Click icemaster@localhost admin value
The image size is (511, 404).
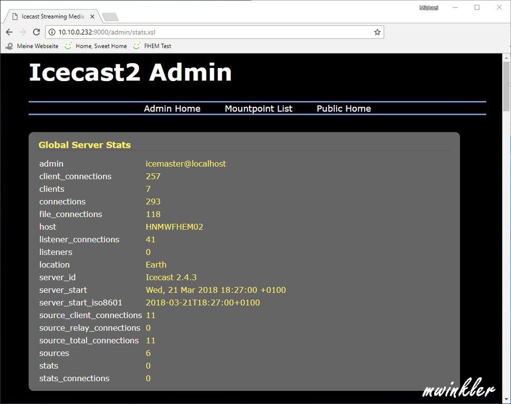tap(186, 164)
